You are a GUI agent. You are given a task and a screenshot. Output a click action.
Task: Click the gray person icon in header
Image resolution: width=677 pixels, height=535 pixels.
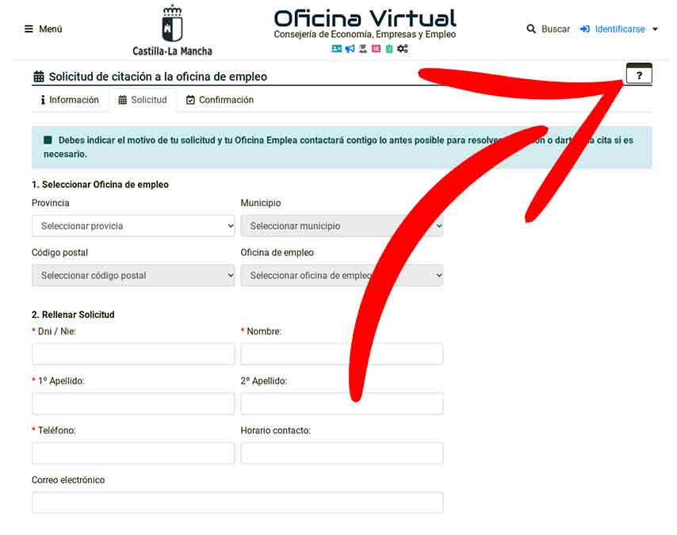(x=362, y=49)
